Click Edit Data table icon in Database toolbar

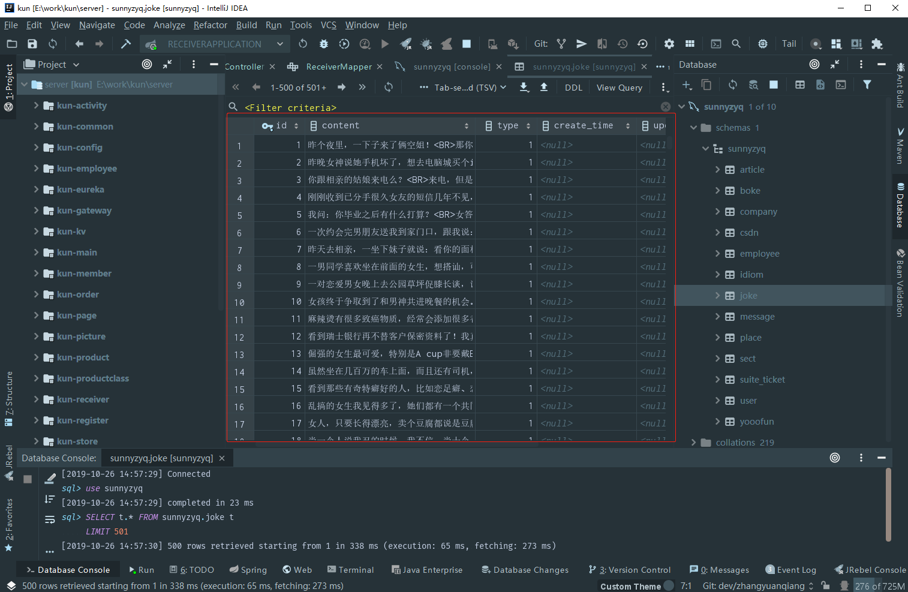(800, 85)
